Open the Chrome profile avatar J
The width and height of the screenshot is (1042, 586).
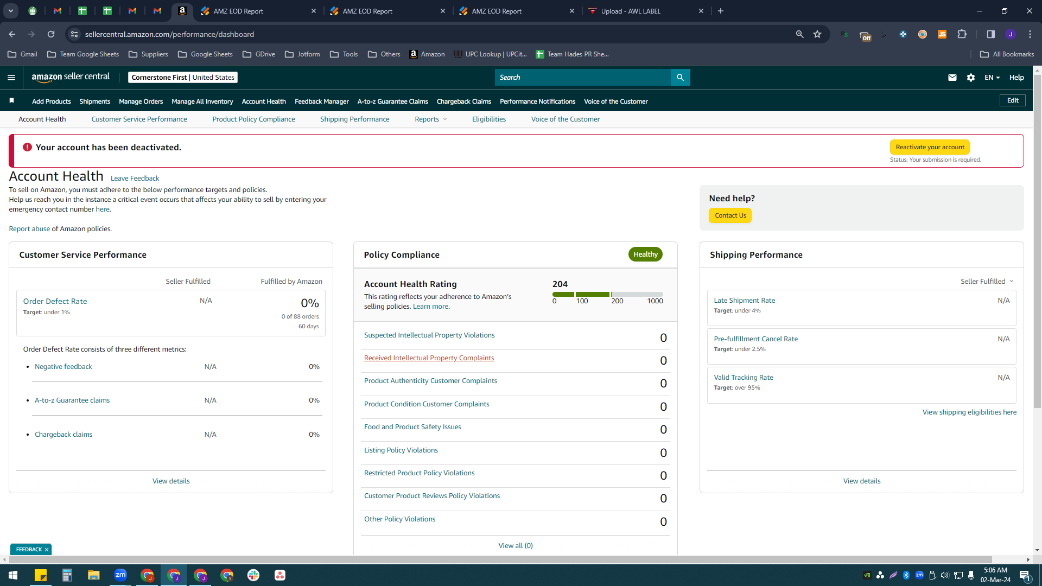(1011, 34)
